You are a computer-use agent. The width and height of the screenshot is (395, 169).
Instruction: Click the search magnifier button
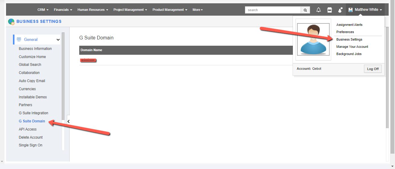click(x=305, y=10)
